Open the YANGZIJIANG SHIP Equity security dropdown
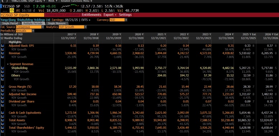The image size is (279, 136). (x=28, y=1)
